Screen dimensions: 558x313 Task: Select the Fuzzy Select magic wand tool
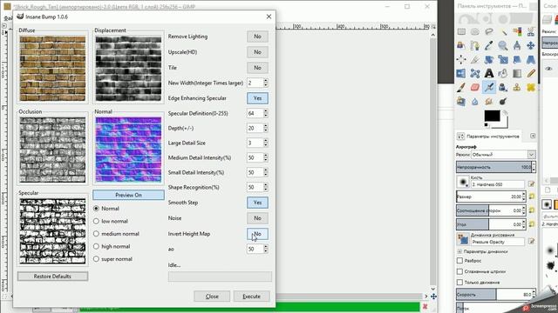[503, 32]
